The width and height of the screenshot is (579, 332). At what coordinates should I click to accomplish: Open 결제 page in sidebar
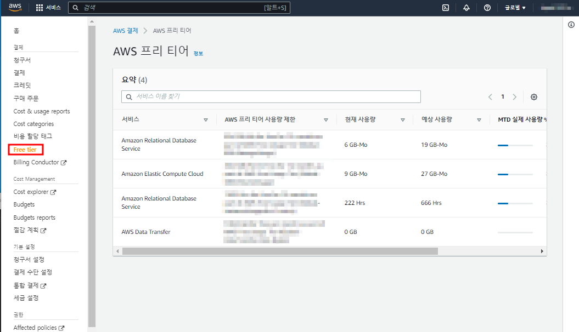coord(19,72)
